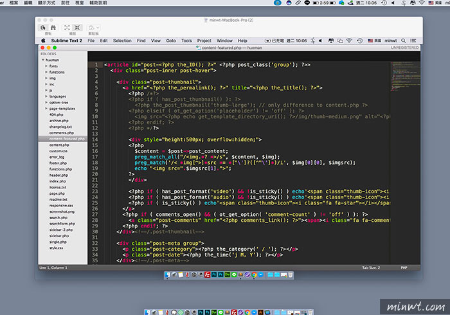Expand the js folder
450x315 pixels.
tap(46, 90)
